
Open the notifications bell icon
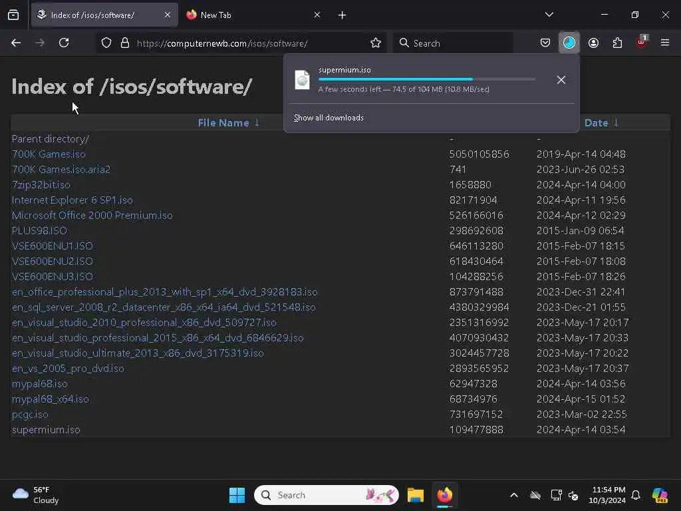point(636,495)
